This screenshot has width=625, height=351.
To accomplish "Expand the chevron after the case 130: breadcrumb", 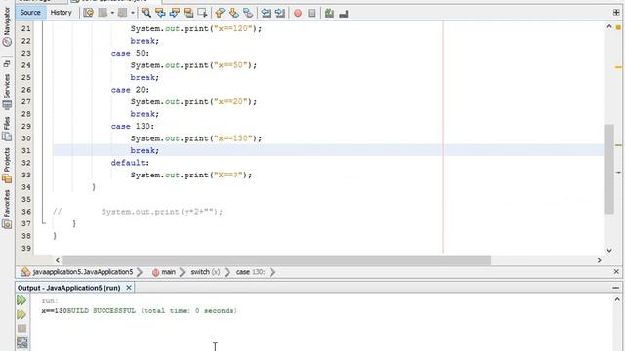I will tap(272, 272).
